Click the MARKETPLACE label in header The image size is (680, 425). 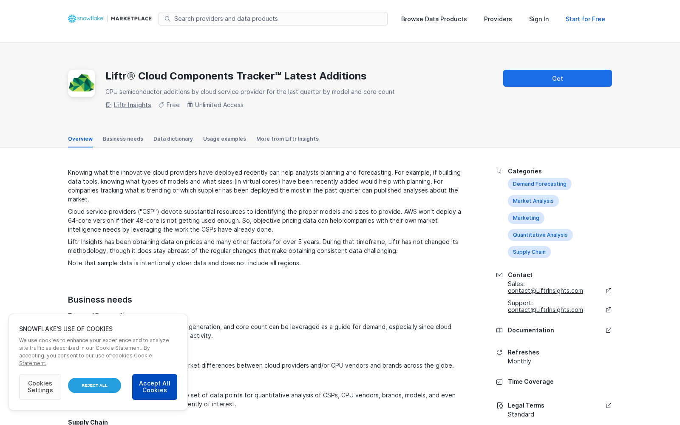(131, 19)
